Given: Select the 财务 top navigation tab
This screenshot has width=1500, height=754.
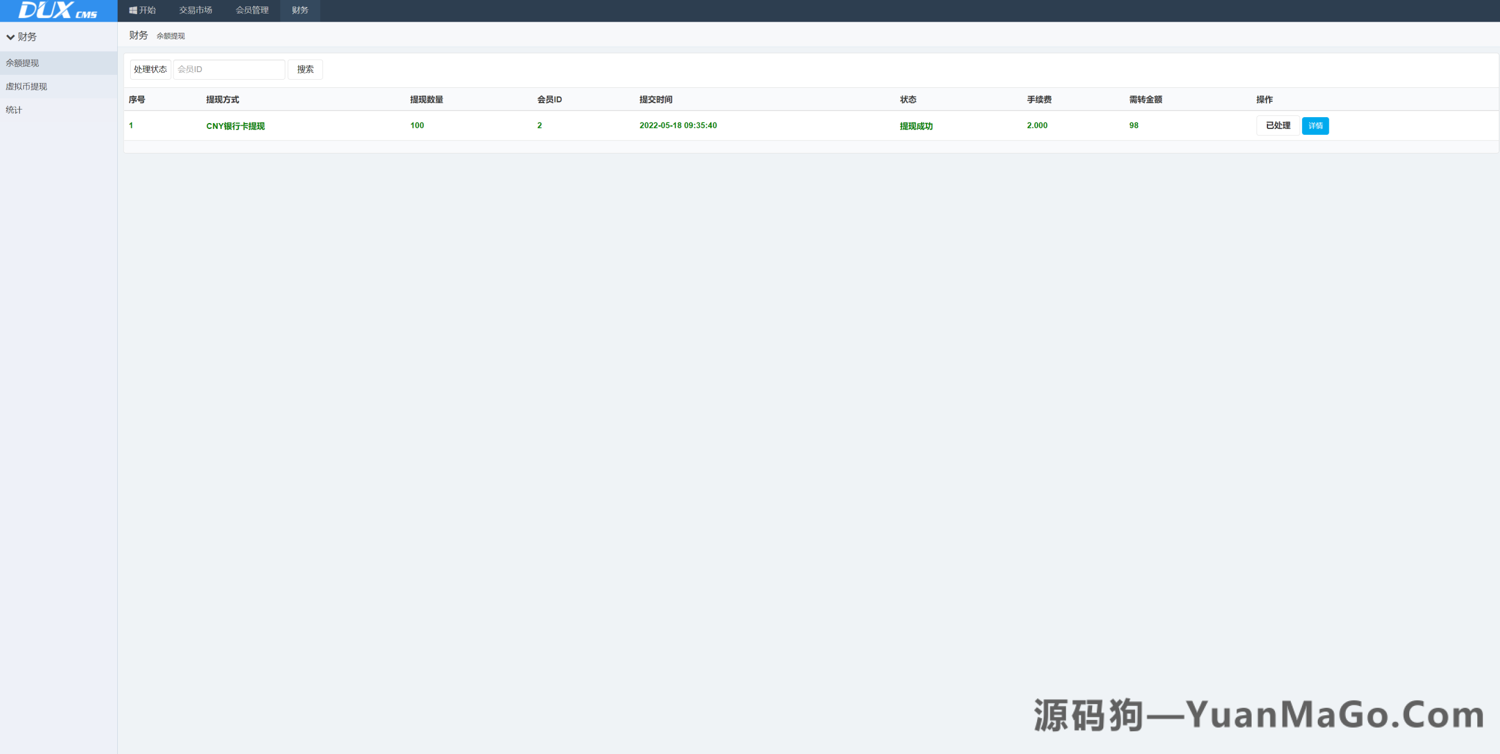Looking at the screenshot, I should (299, 11).
